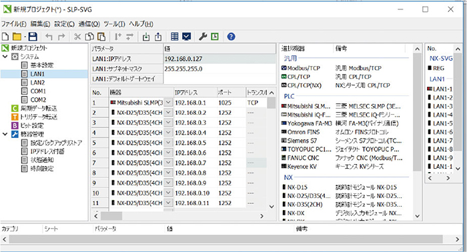Viewport: 467px width, 252px height.
Task: Select IPアドレス付番 tree item
Action: point(43,151)
